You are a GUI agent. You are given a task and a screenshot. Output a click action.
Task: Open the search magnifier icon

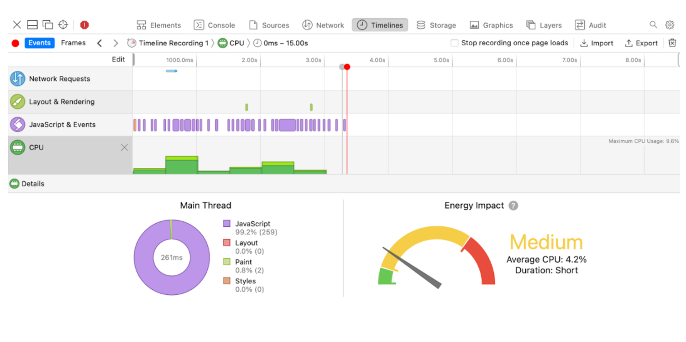(653, 25)
